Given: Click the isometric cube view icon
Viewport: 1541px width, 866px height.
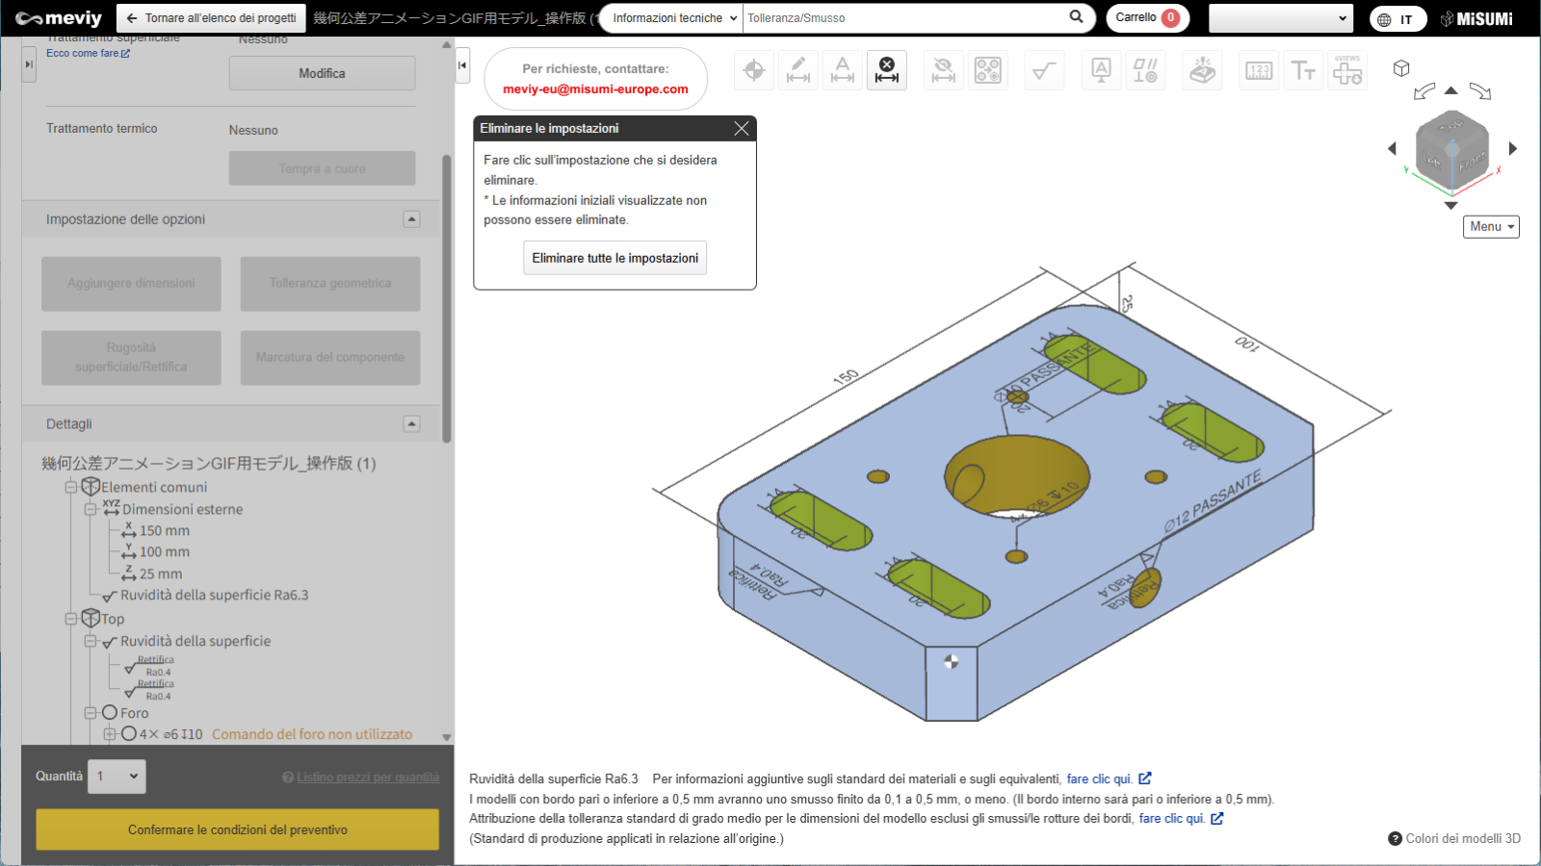Looking at the screenshot, I should pyautogui.click(x=1401, y=68).
